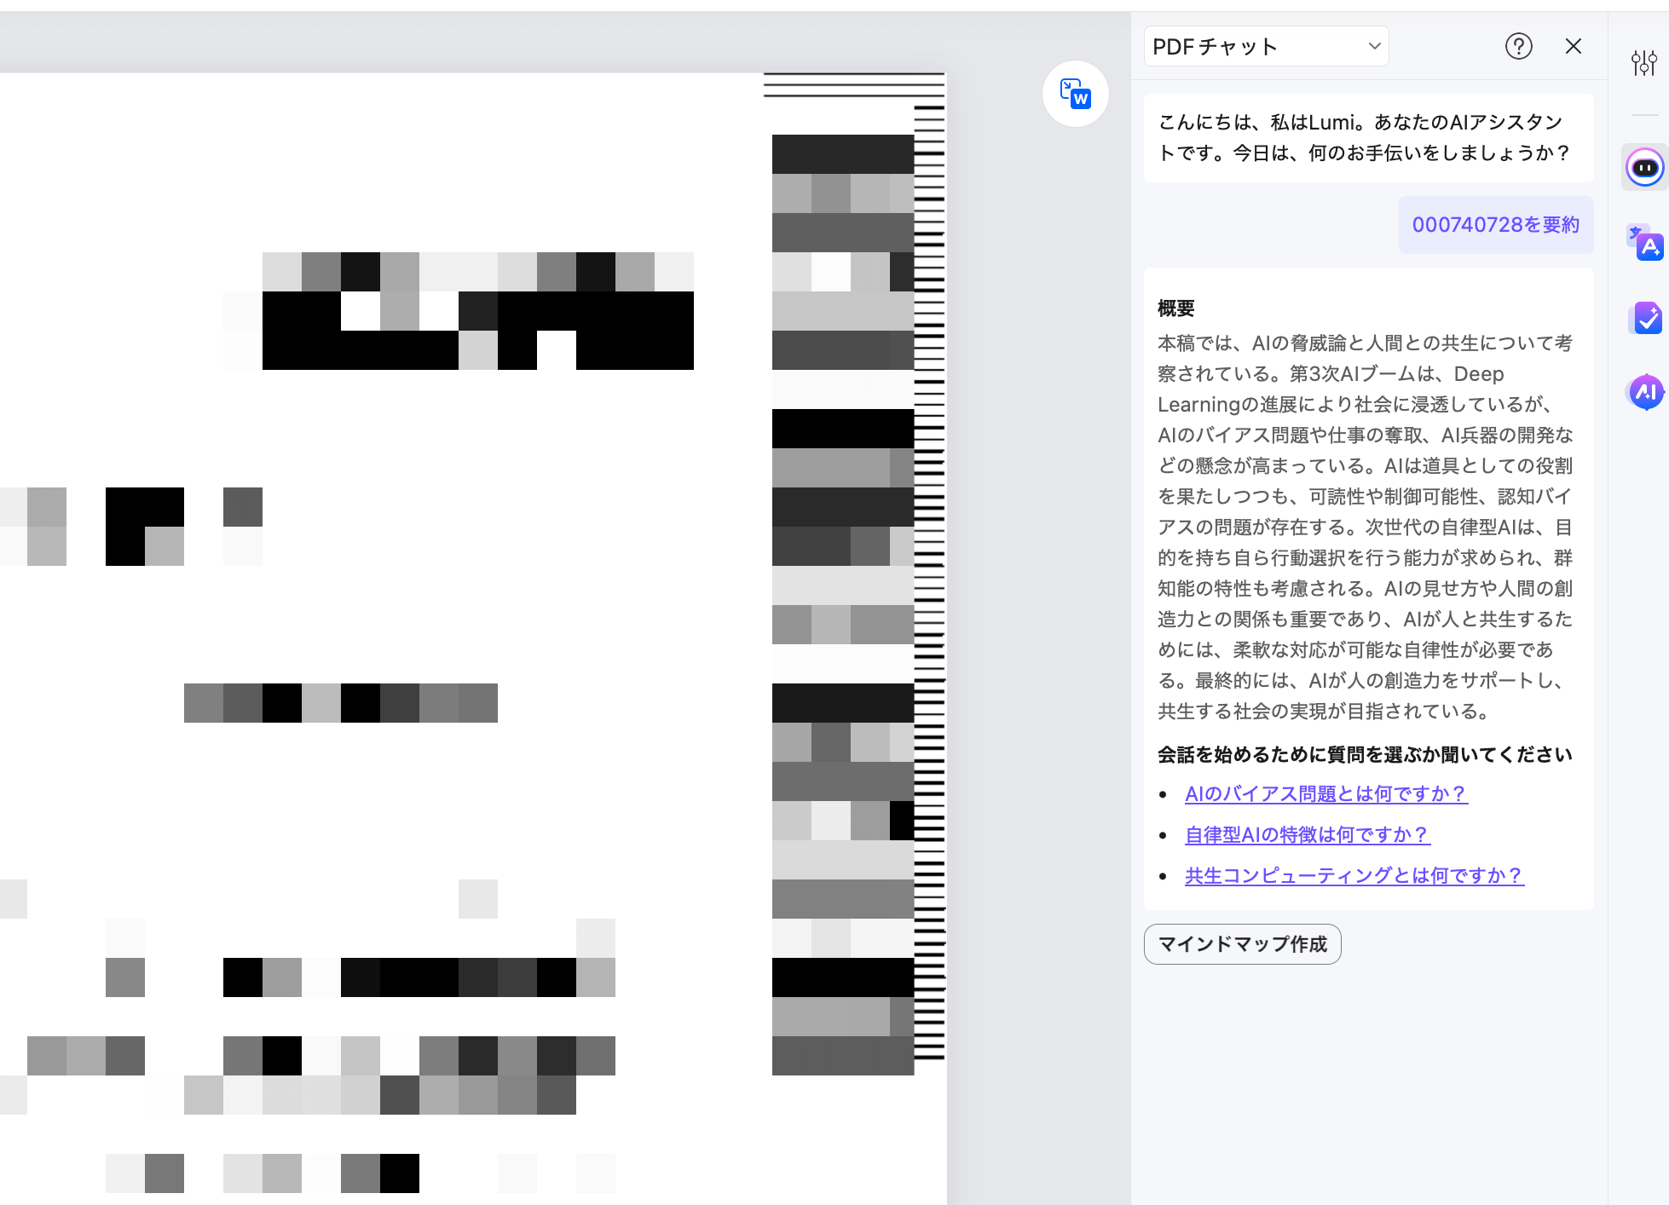Image resolution: width=1669 pixels, height=1205 pixels.
Task: Click the grayscale column on PDF page
Action: pyautogui.click(x=842, y=597)
